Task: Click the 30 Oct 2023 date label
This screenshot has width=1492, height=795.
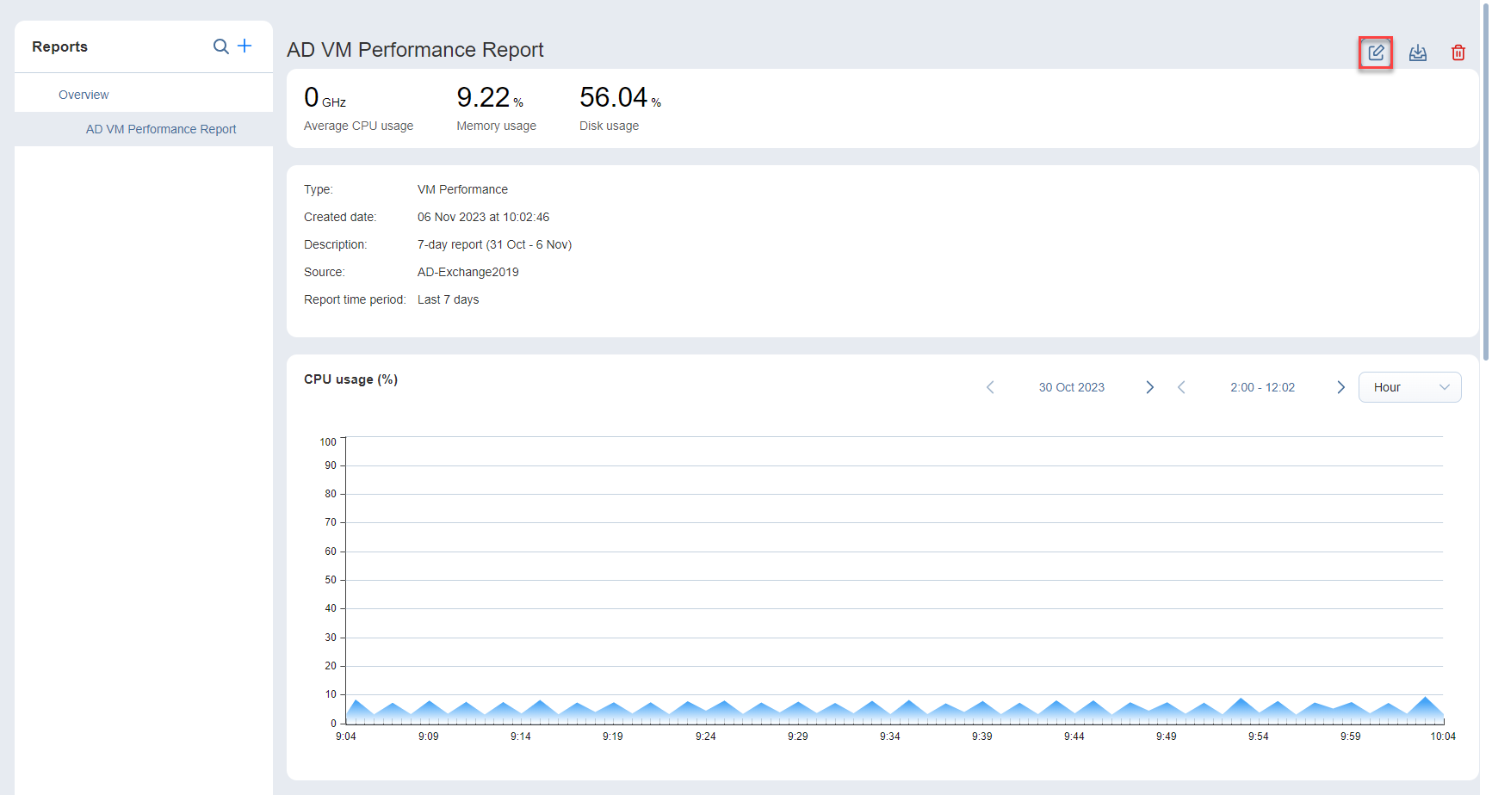Action: tap(1071, 387)
